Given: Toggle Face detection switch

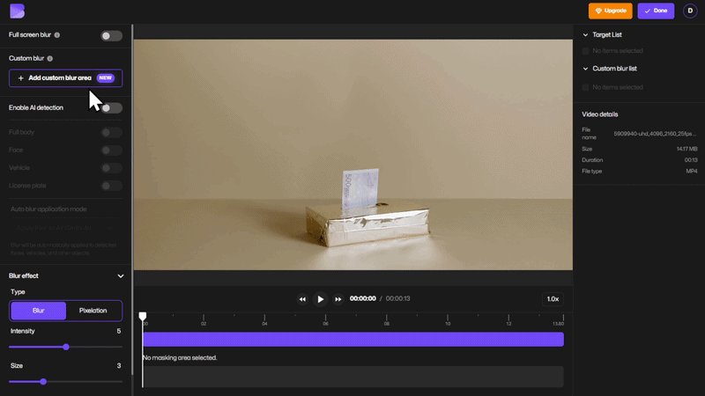Looking at the screenshot, I should coord(111,150).
